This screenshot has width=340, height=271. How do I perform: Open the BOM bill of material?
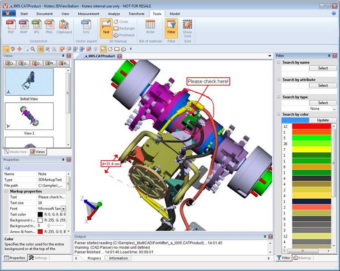[x=150, y=27]
